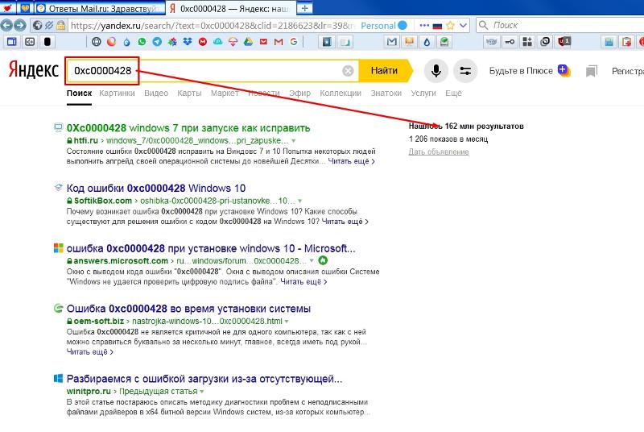Click the Personal container indicator
The height and width of the screenshot is (432, 644).
(x=384, y=26)
